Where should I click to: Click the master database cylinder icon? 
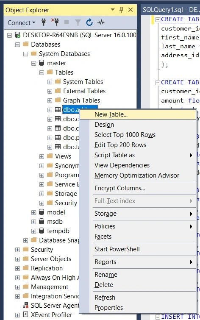42,63
